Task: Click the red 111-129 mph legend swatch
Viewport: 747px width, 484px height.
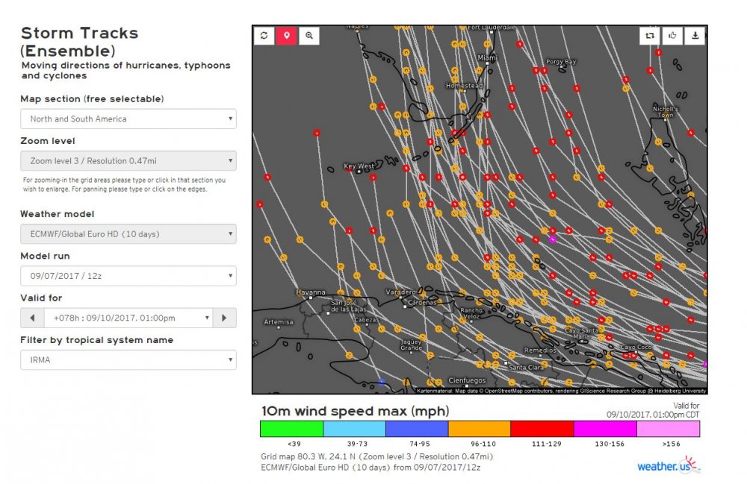Action: [x=542, y=429]
